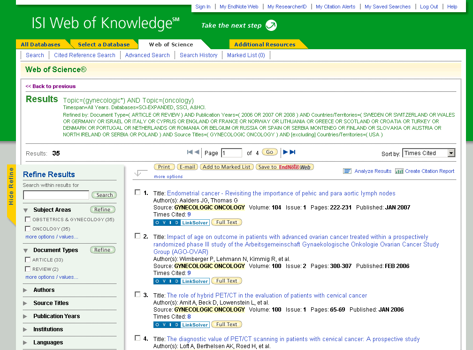This screenshot has width=473, height=350.
Task: Select the checkbox for result 4
Action: pyautogui.click(x=137, y=338)
